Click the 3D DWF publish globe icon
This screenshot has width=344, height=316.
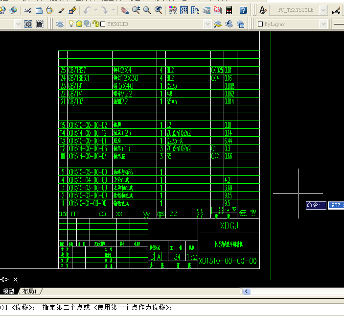(14, 10)
